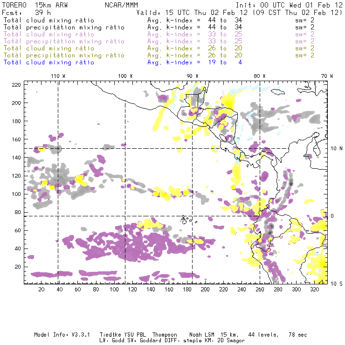Viewport: 345px width, 345px height.
Task: Select the 'Init: 00 UTC Wed 01 Feb 12' text
Action: point(289,5)
